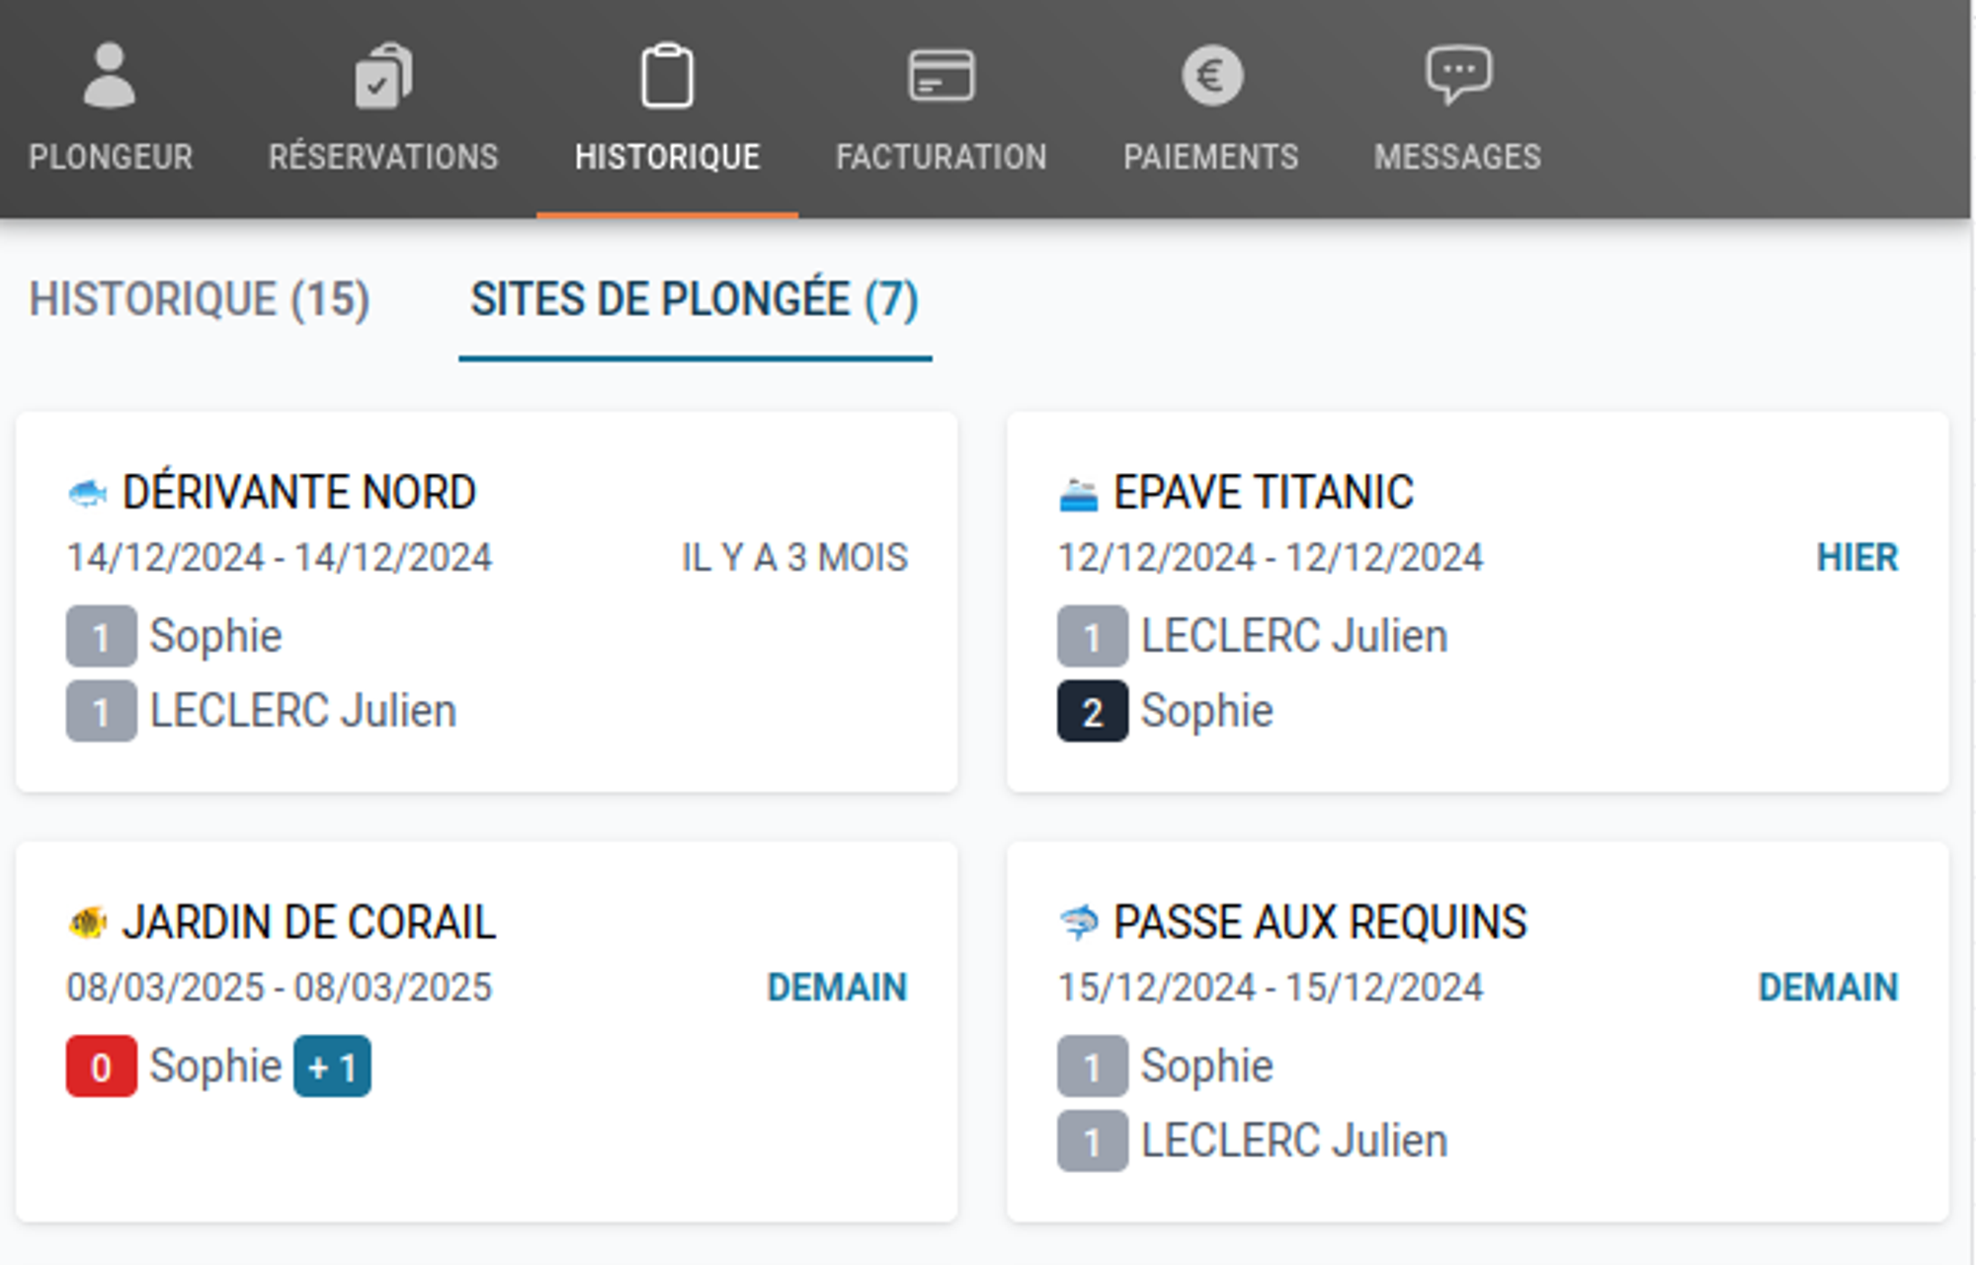Click the red 0 badge in Jardin de Corail
This screenshot has height=1265, width=1976.
click(101, 1067)
